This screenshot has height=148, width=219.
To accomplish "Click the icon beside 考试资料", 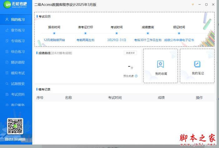I will click(7, 94).
